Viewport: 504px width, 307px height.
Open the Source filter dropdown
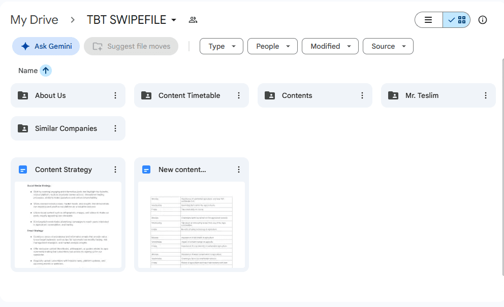click(x=388, y=46)
